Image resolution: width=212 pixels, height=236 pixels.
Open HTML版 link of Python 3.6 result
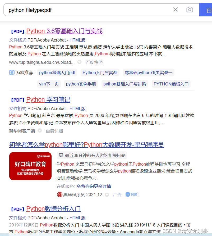77,40
